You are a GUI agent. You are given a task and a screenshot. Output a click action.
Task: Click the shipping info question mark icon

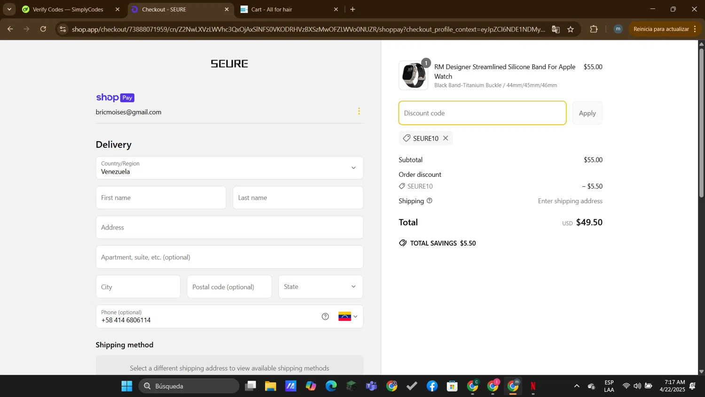click(429, 201)
